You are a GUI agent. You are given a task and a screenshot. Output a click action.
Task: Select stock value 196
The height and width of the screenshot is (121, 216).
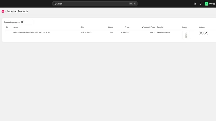click(x=111, y=33)
